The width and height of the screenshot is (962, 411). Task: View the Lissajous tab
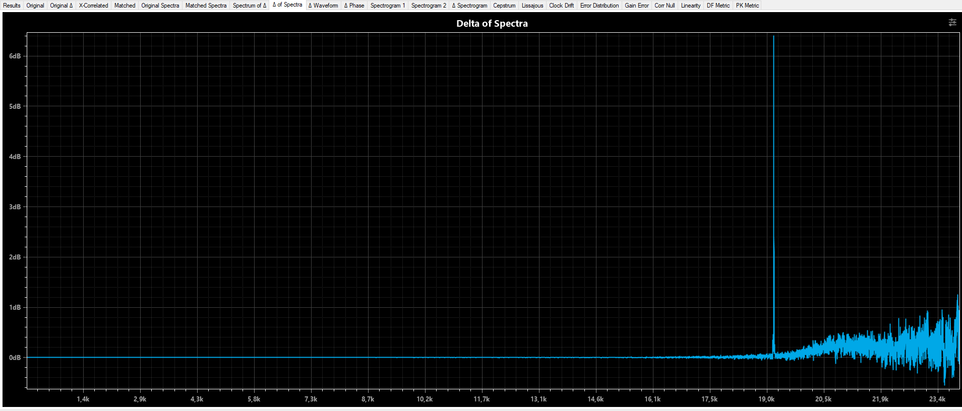coord(532,6)
